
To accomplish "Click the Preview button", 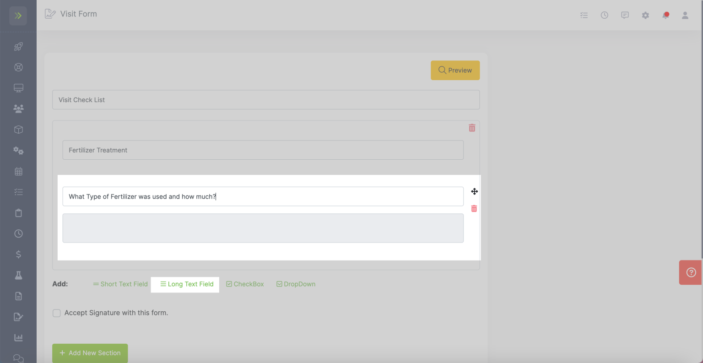I will click(x=455, y=70).
